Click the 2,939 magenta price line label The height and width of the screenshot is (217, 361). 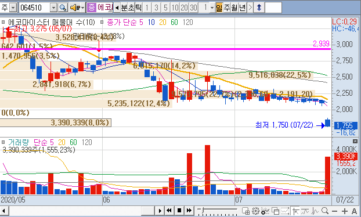(x=321, y=44)
